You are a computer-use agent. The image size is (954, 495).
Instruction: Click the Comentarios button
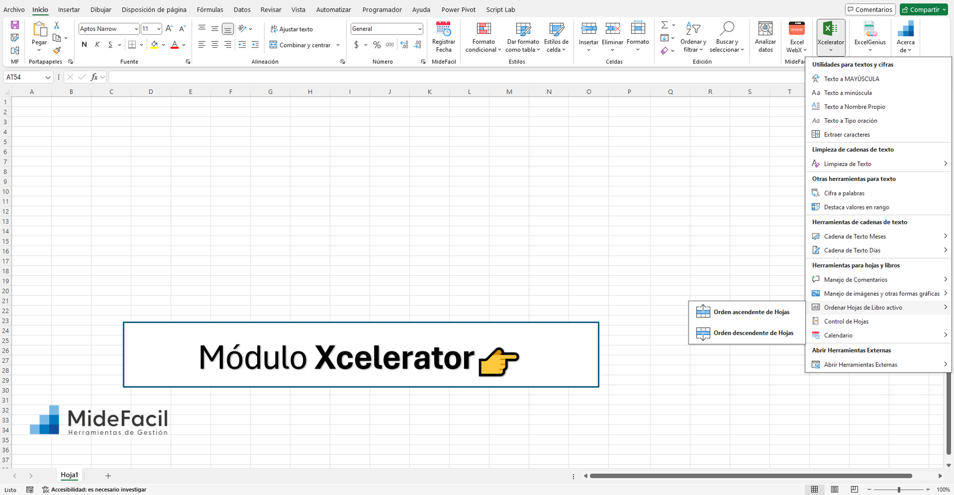click(871, 10)
